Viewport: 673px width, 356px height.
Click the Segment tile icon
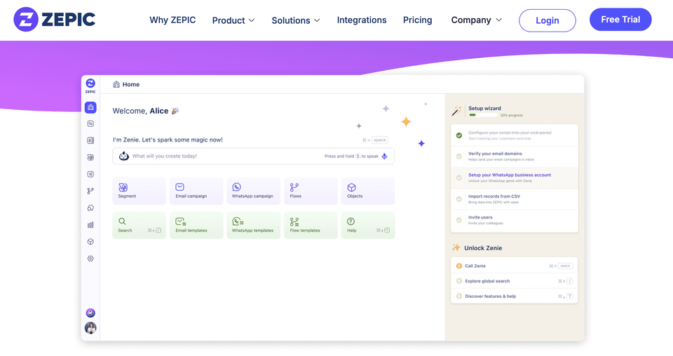coord(123,187)
